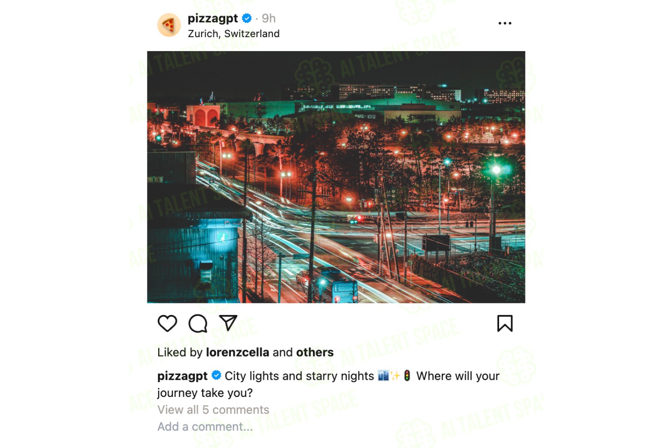Click the traffic light emoji in caption
672x448 pixels.
(407, 375)
